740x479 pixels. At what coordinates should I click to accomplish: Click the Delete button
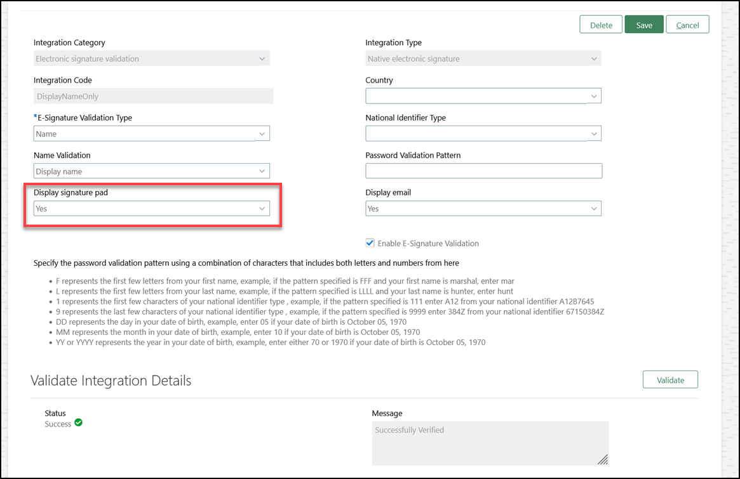click(600, 24)
